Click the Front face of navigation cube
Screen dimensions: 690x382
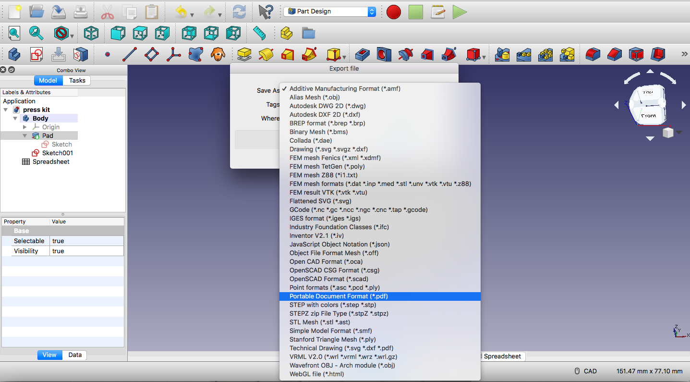coord(648,116)
